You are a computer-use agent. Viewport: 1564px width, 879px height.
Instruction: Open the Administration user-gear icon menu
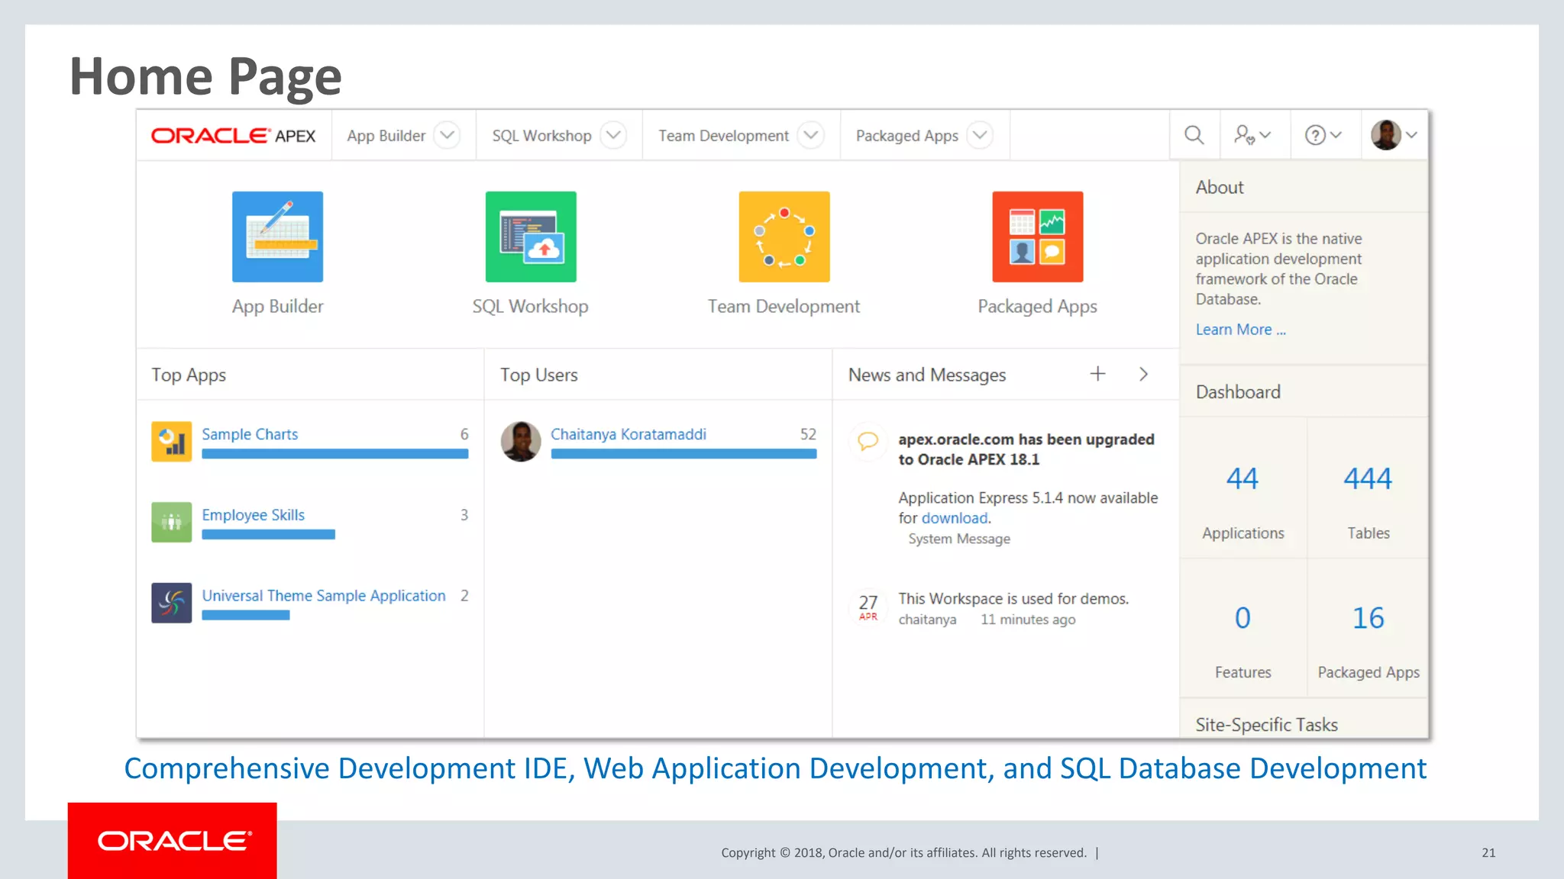point(1252,135)
